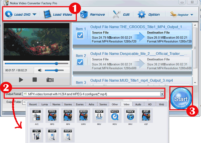The height and width of the screenshot is (143, 201).
Task: Expand the Register dropdown arrow
Action: [x=192, y=15]
